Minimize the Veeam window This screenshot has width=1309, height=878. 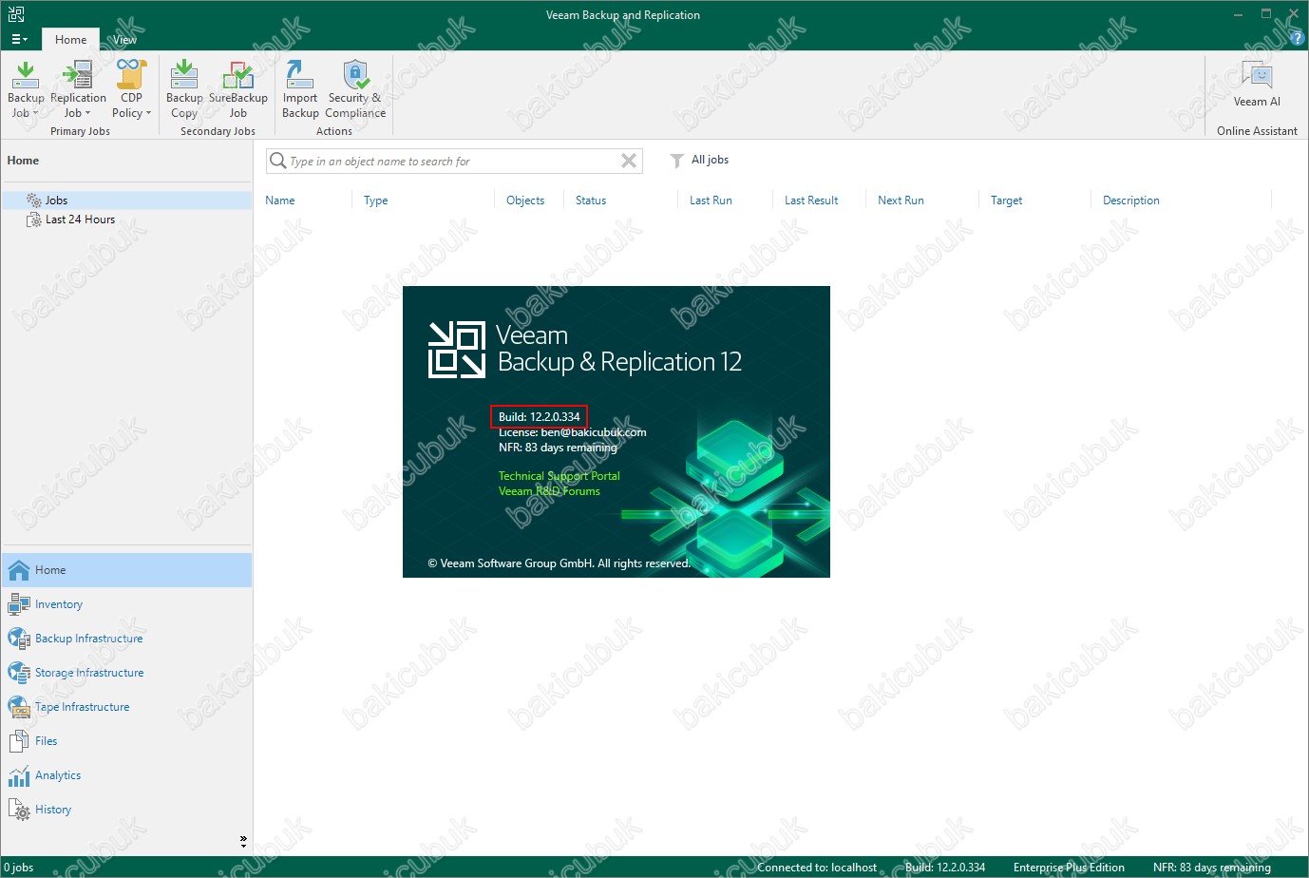click(x=1238, y=14)
